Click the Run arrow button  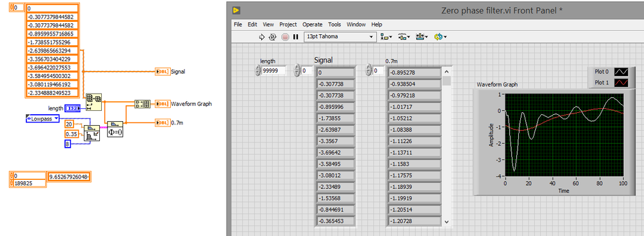coord(262,37)
